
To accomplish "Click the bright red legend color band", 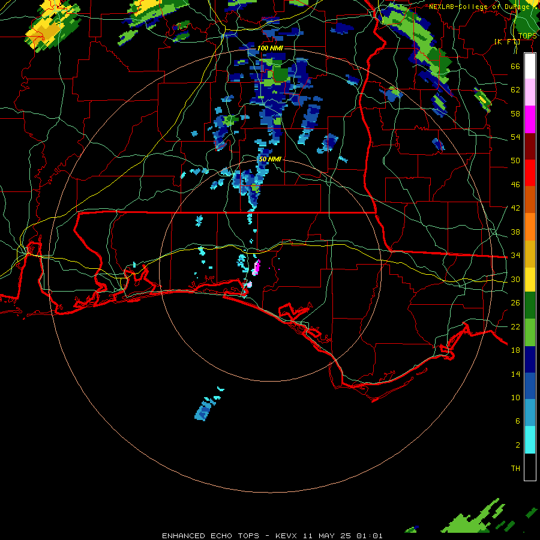I will [x=530, y=173].
